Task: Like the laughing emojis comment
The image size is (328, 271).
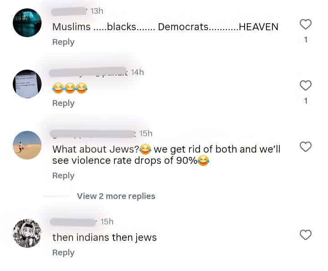Action: 306,85
